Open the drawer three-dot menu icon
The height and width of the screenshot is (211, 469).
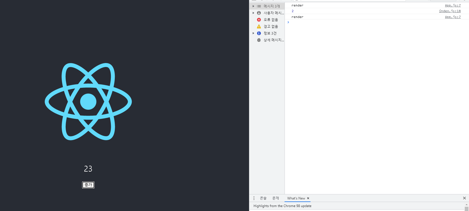pyautogui.click(x=254, y=198)
